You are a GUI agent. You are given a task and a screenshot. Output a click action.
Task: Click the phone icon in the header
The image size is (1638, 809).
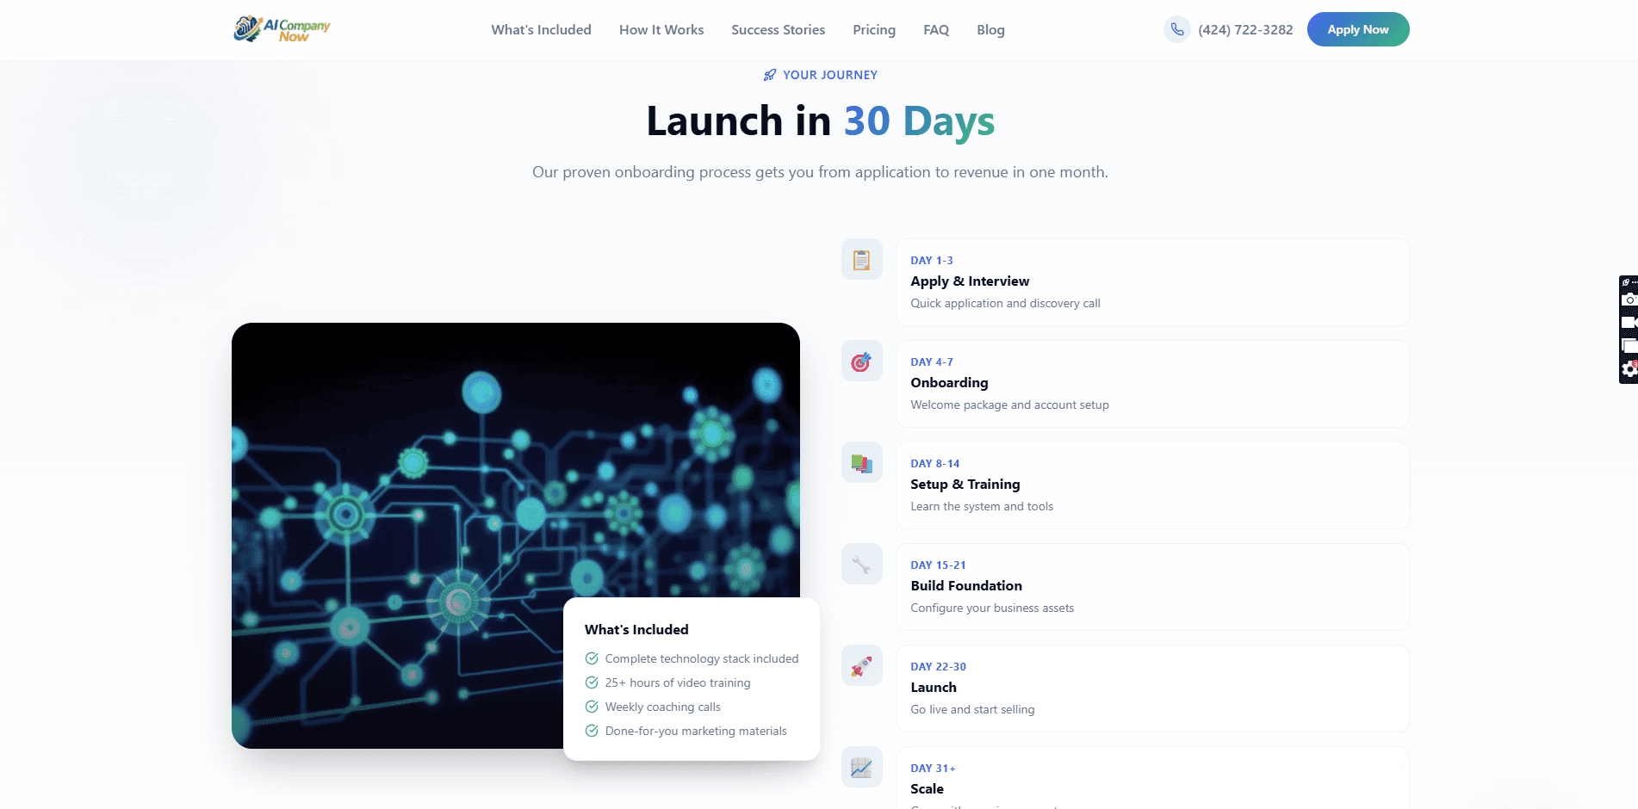(1176, 28)
